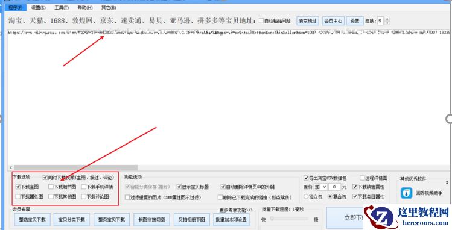The image size is (452, 230).
Task: Click the 批量下载速度 slider handle
Action: [272, 219]
